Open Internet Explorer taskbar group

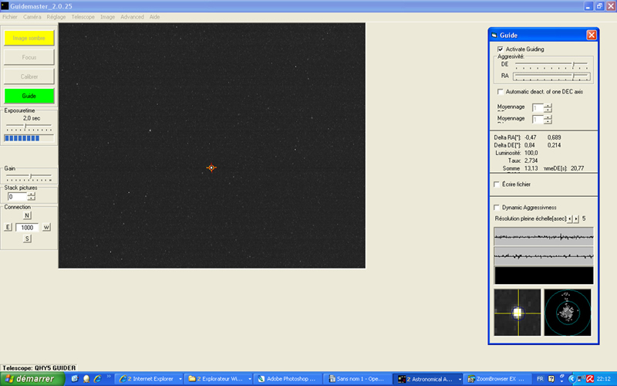(x=148, y=379)
